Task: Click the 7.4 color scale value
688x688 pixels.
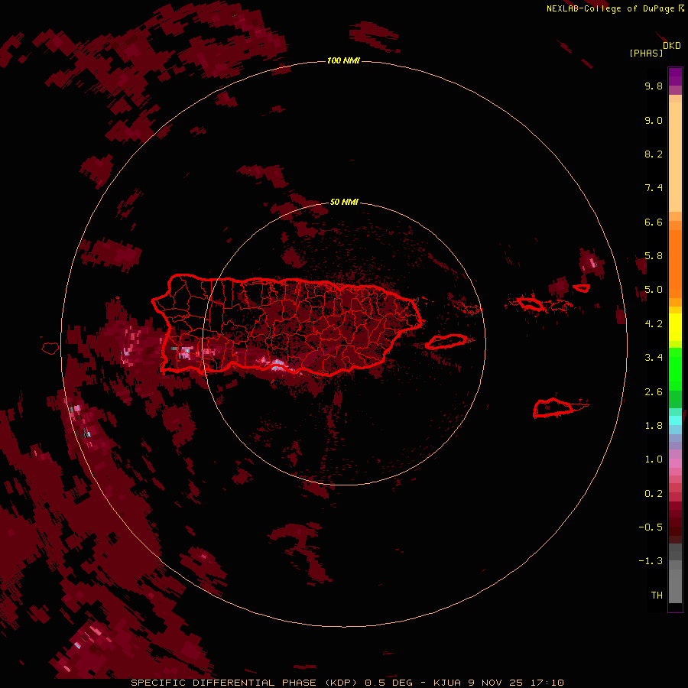Action: click(654, 188)
